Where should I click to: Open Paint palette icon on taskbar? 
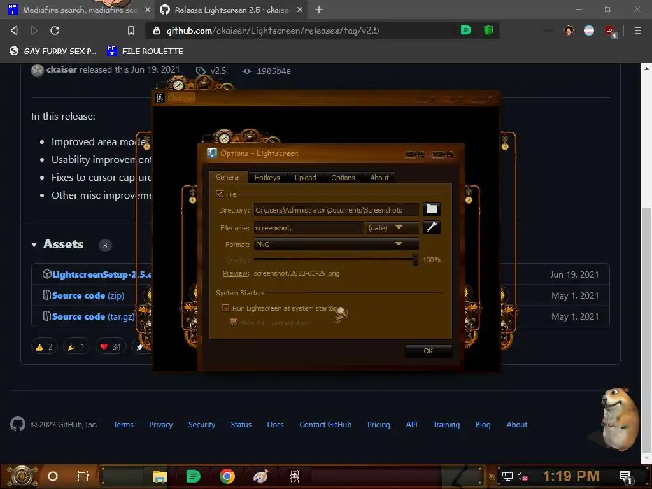coord(260,476)
